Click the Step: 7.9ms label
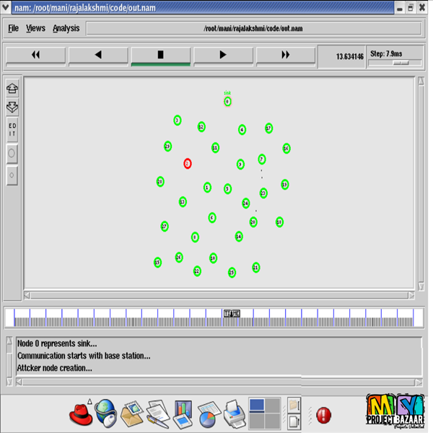 click(386, 53)
